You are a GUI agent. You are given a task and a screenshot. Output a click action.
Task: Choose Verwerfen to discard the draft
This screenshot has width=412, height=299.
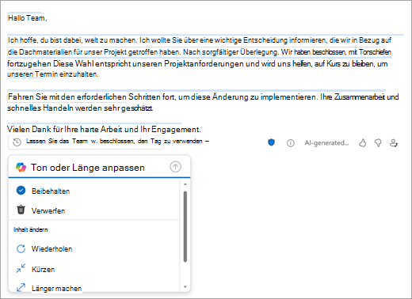pyautogui.click(x=94, y=210)
